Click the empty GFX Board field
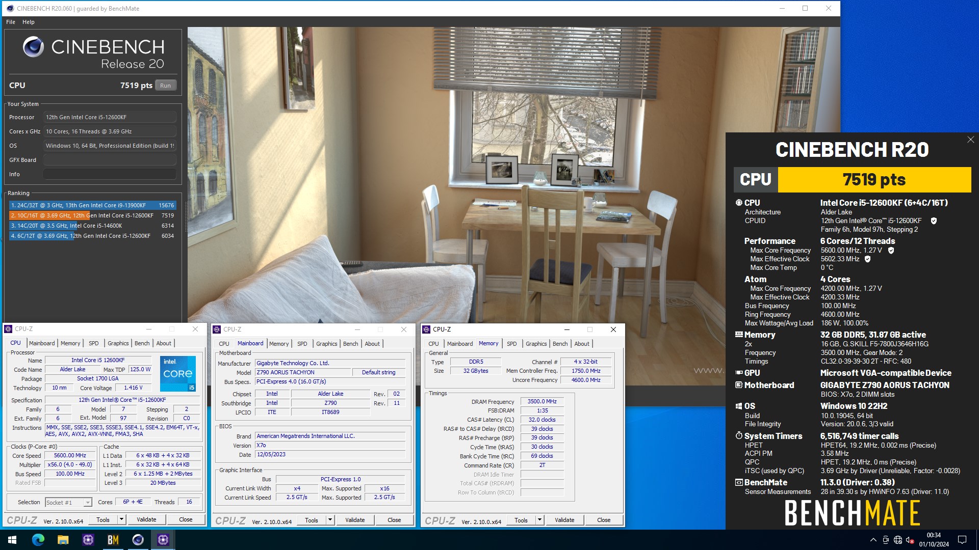Viewport: 979px width, 550px height. pos(110,160)
